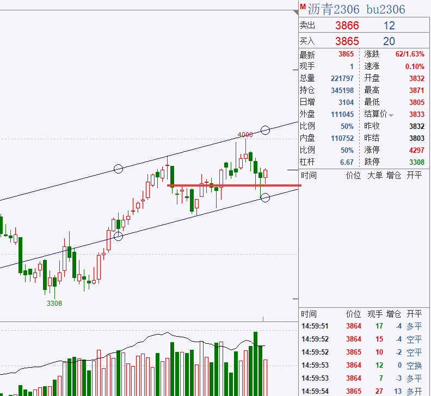Click upper channel line's left circle handle
The height and width of the screenshot is (396, 431).
[x=118, y=169]
